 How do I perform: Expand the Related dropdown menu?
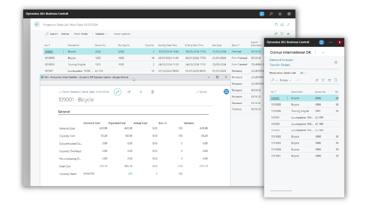pos(101,34)
